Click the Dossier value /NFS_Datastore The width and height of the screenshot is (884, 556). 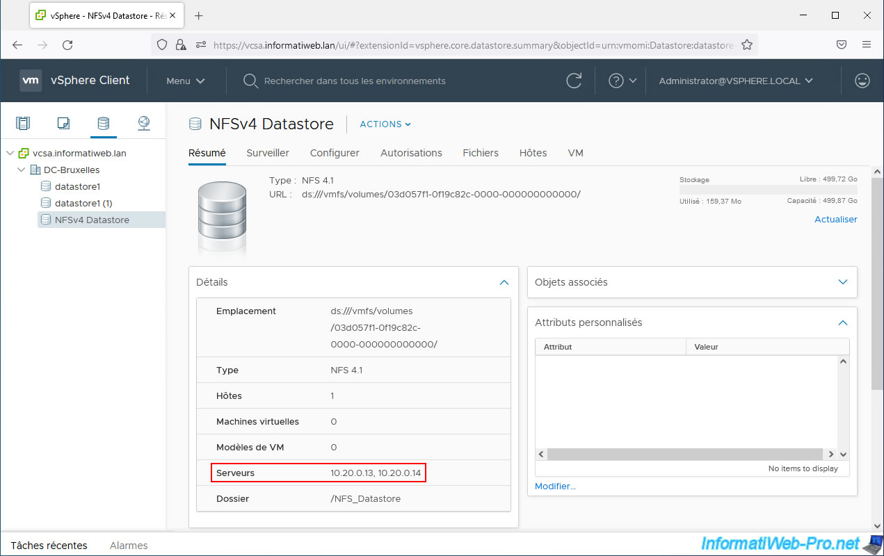tap(366, 498)
